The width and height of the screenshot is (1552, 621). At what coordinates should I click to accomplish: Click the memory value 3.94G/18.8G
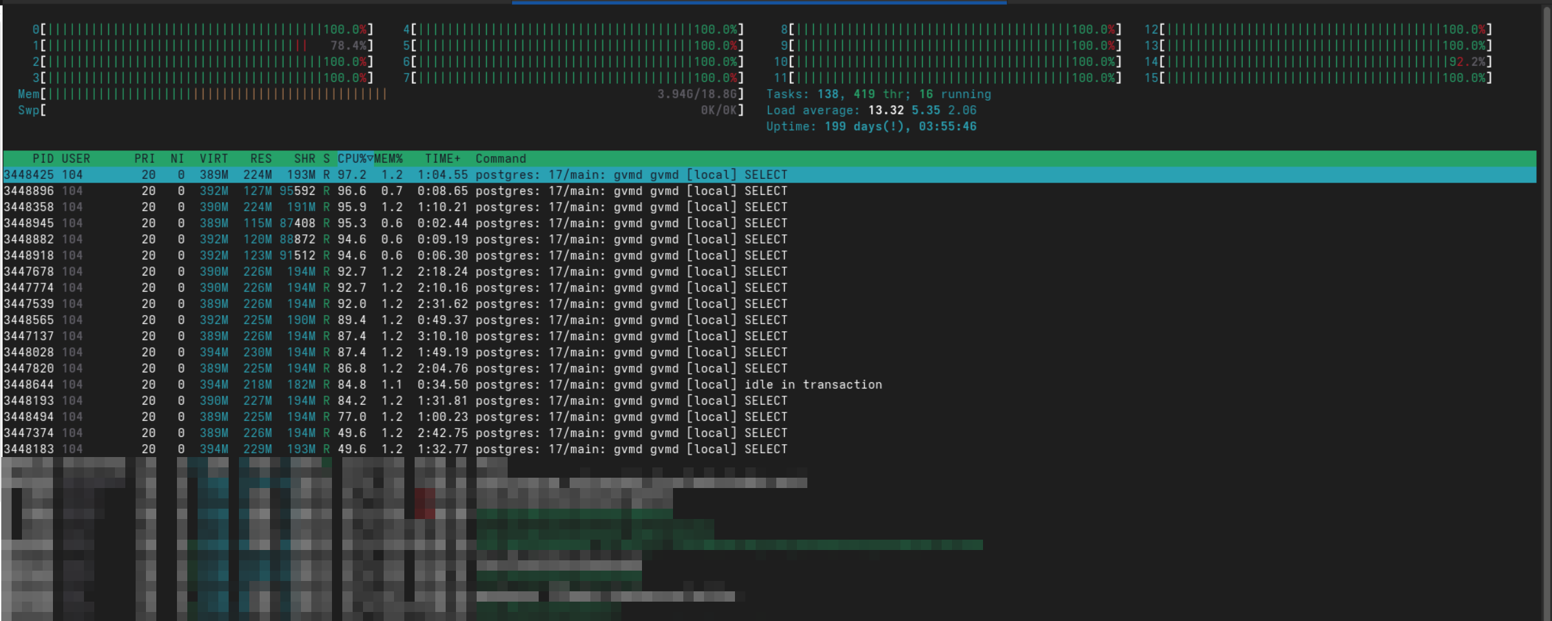pyautogui.click(x=697, y=94)
